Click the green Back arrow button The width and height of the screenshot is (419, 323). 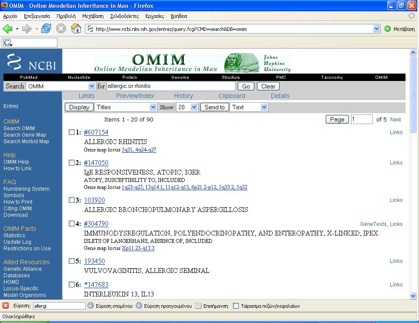coord(7,29)
